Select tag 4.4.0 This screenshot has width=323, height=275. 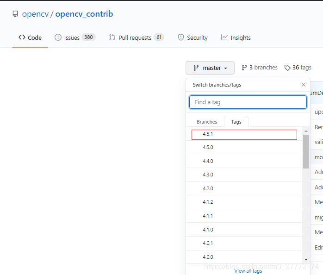tap(244, 161)
